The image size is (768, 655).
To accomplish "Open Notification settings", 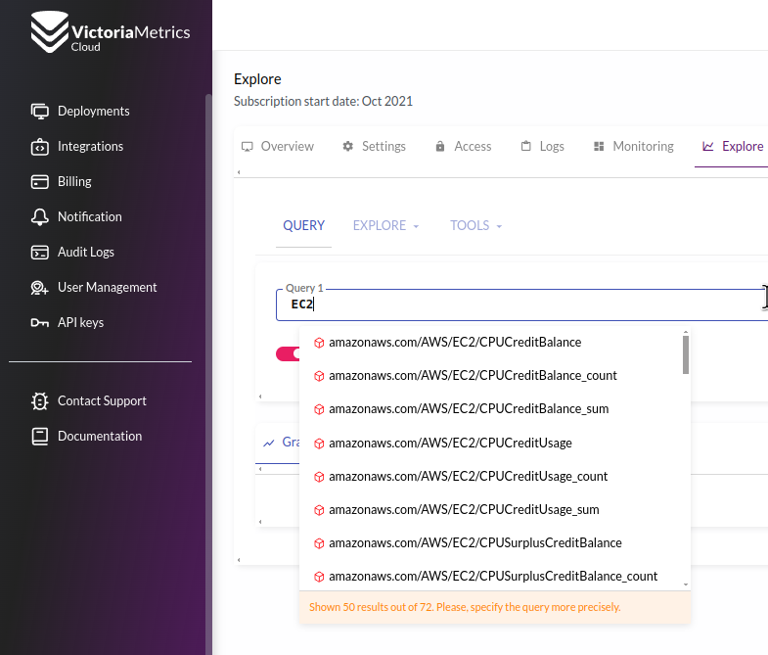I will tap(90, 217).
